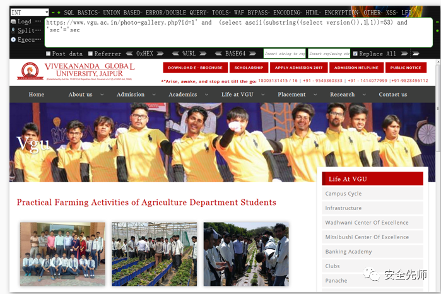Viewport: 441px width, 294px height.
Task: Expand the chevron next to Placement
Action: [315, 95]
